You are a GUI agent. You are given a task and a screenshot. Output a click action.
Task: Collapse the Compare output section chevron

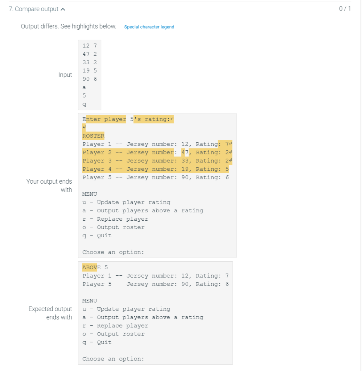(62, 8)
